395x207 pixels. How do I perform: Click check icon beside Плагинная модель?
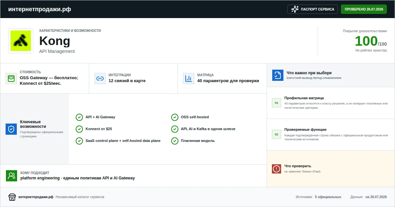click(175, 141)
